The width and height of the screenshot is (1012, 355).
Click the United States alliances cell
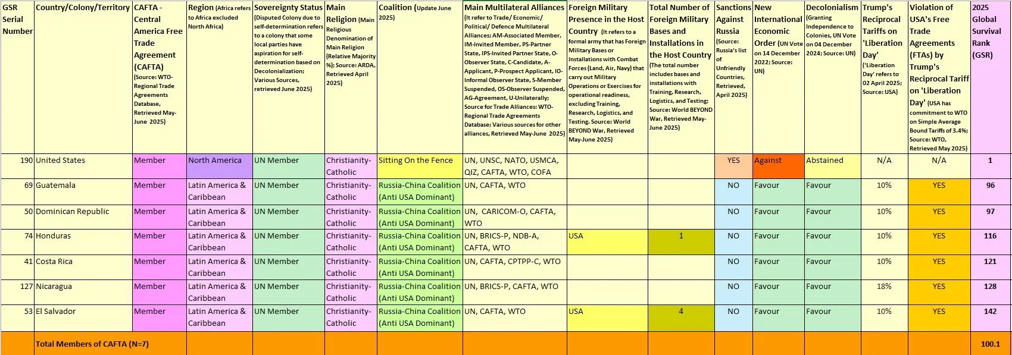coord(515,166)
